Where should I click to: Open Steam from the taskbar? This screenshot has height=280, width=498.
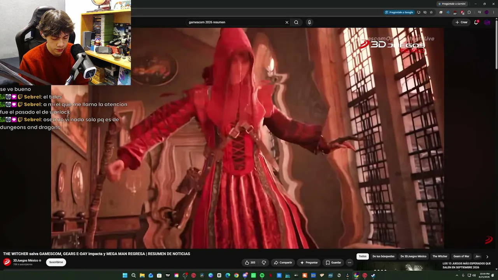[373, 275]
